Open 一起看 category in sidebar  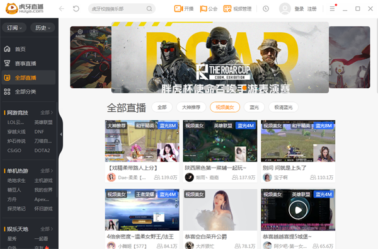pyautogui.click(x=41, y=239)
